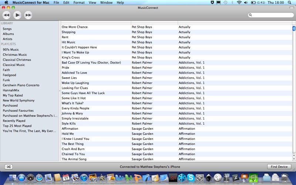Select Songs in the Library sidebar
The height and width of the screenshot is (185, 296).
[7, 29]
